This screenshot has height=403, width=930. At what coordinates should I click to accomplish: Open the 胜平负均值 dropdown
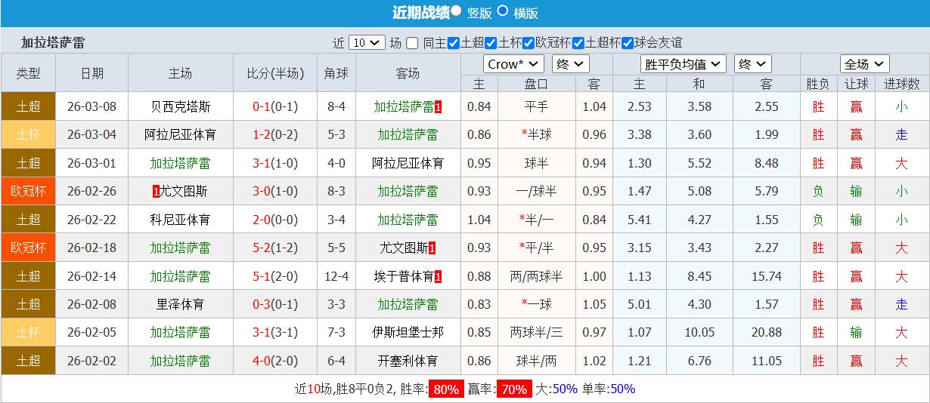click(683, 64)
